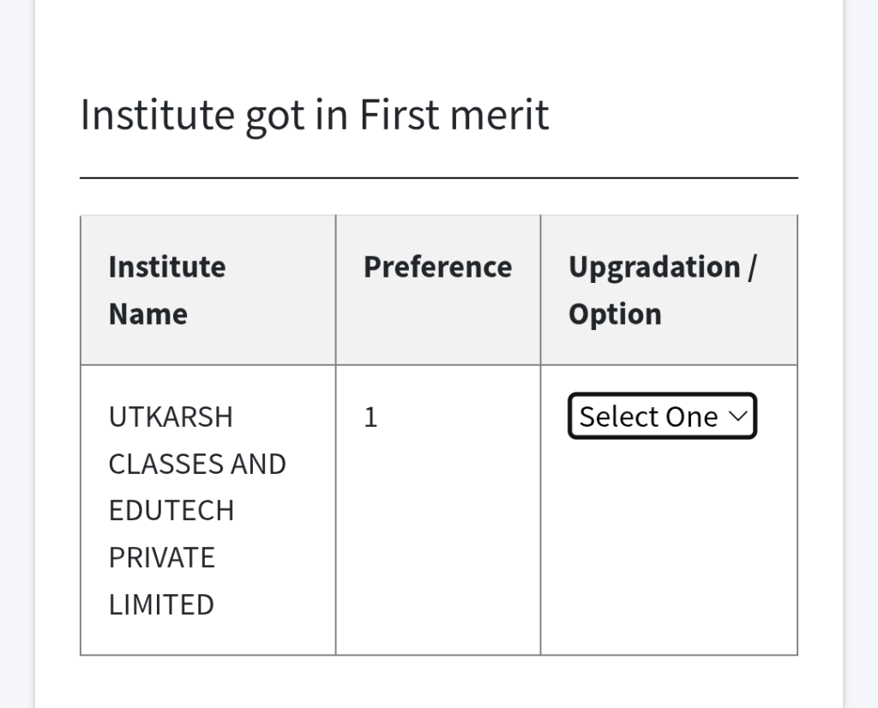The height and width of the screenshot is (708, 878).
Task: Click the upgradation cell containing the dropdown
Action: [x=669, y=510]
